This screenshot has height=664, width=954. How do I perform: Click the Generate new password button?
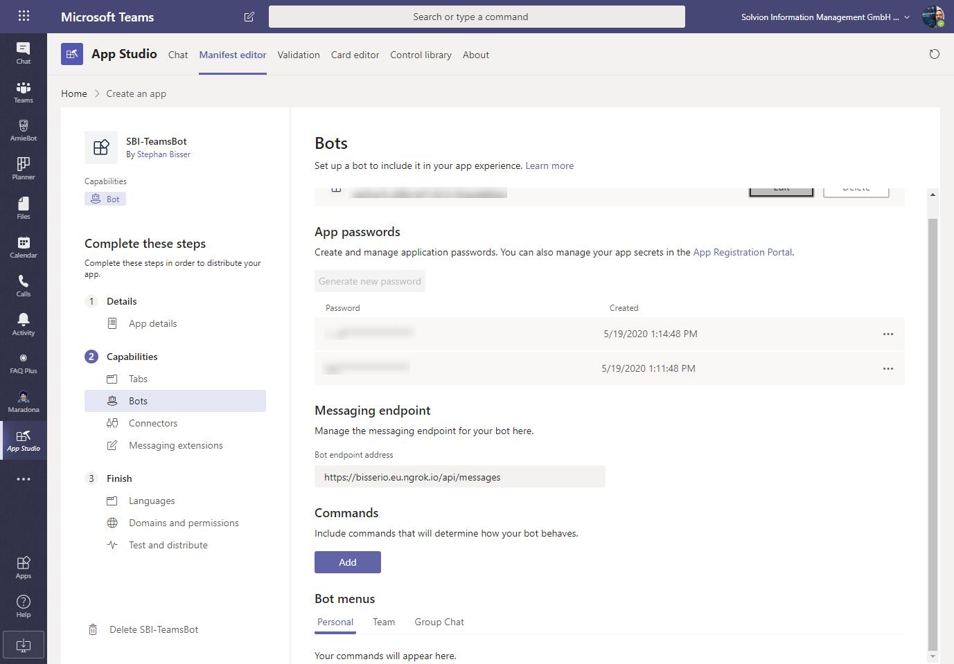click(x=370, y=281)
